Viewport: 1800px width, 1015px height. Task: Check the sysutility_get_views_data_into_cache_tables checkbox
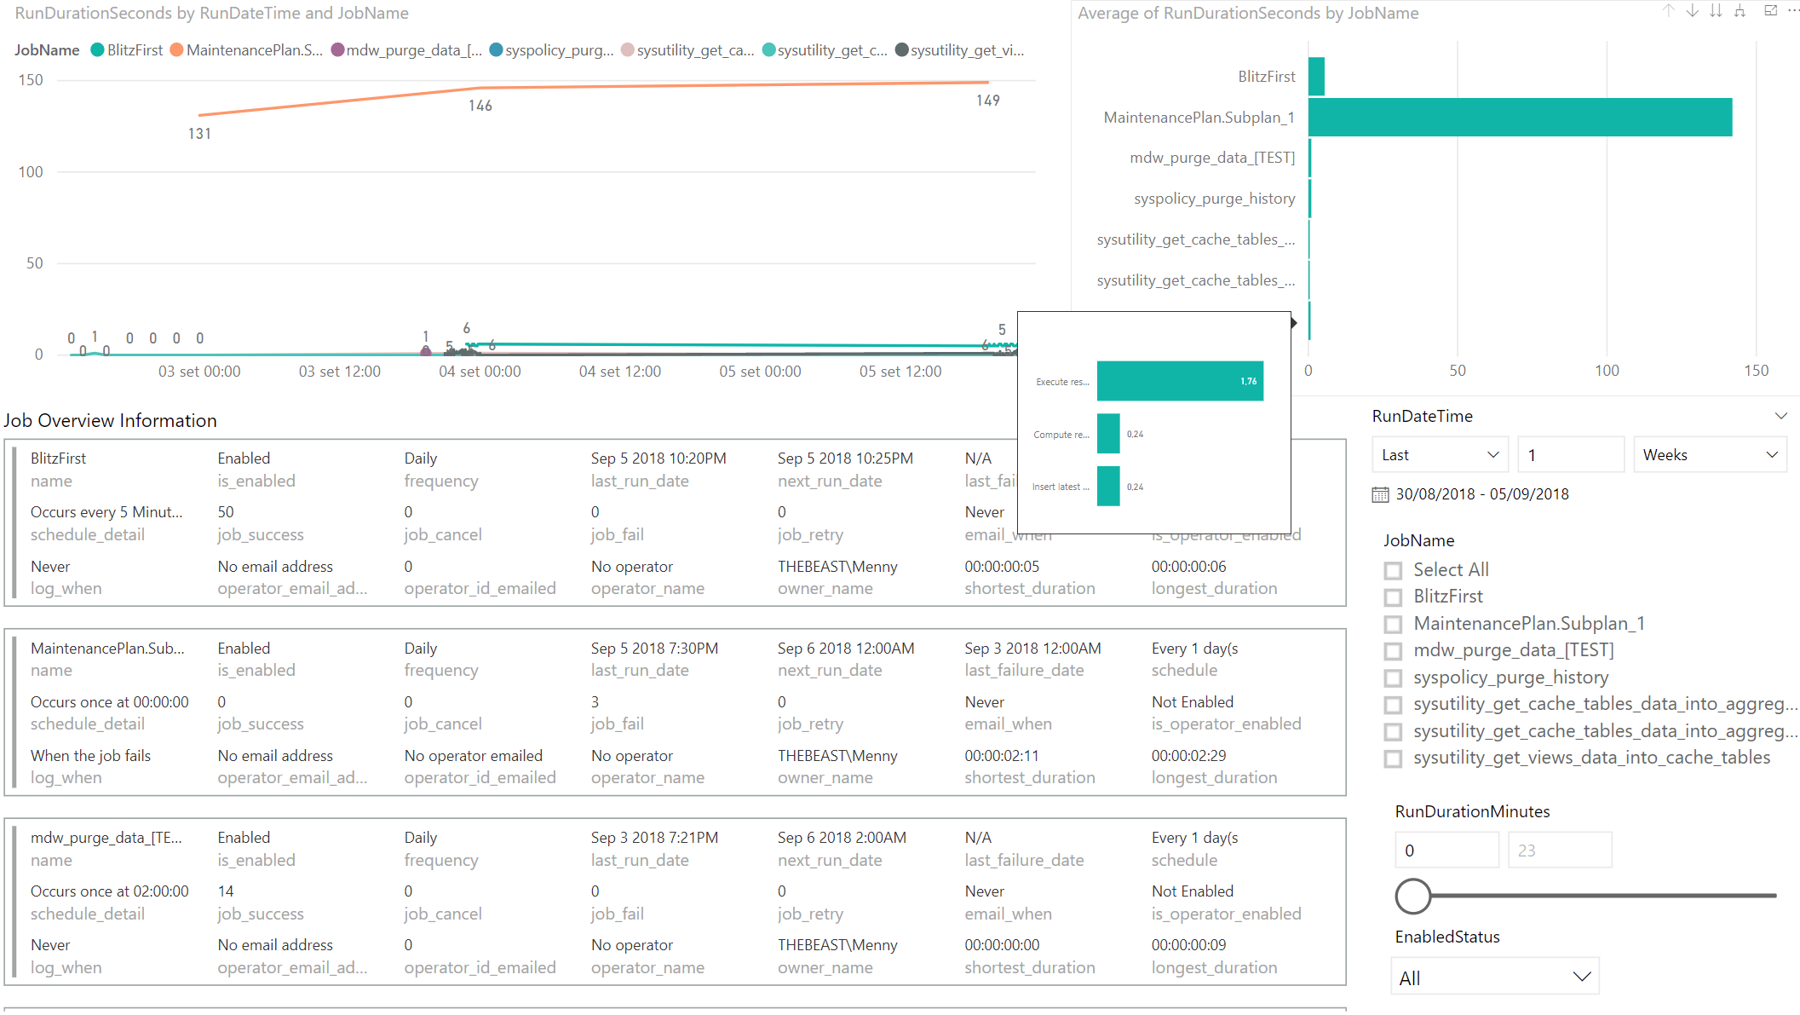click(x=1394, y=758)
